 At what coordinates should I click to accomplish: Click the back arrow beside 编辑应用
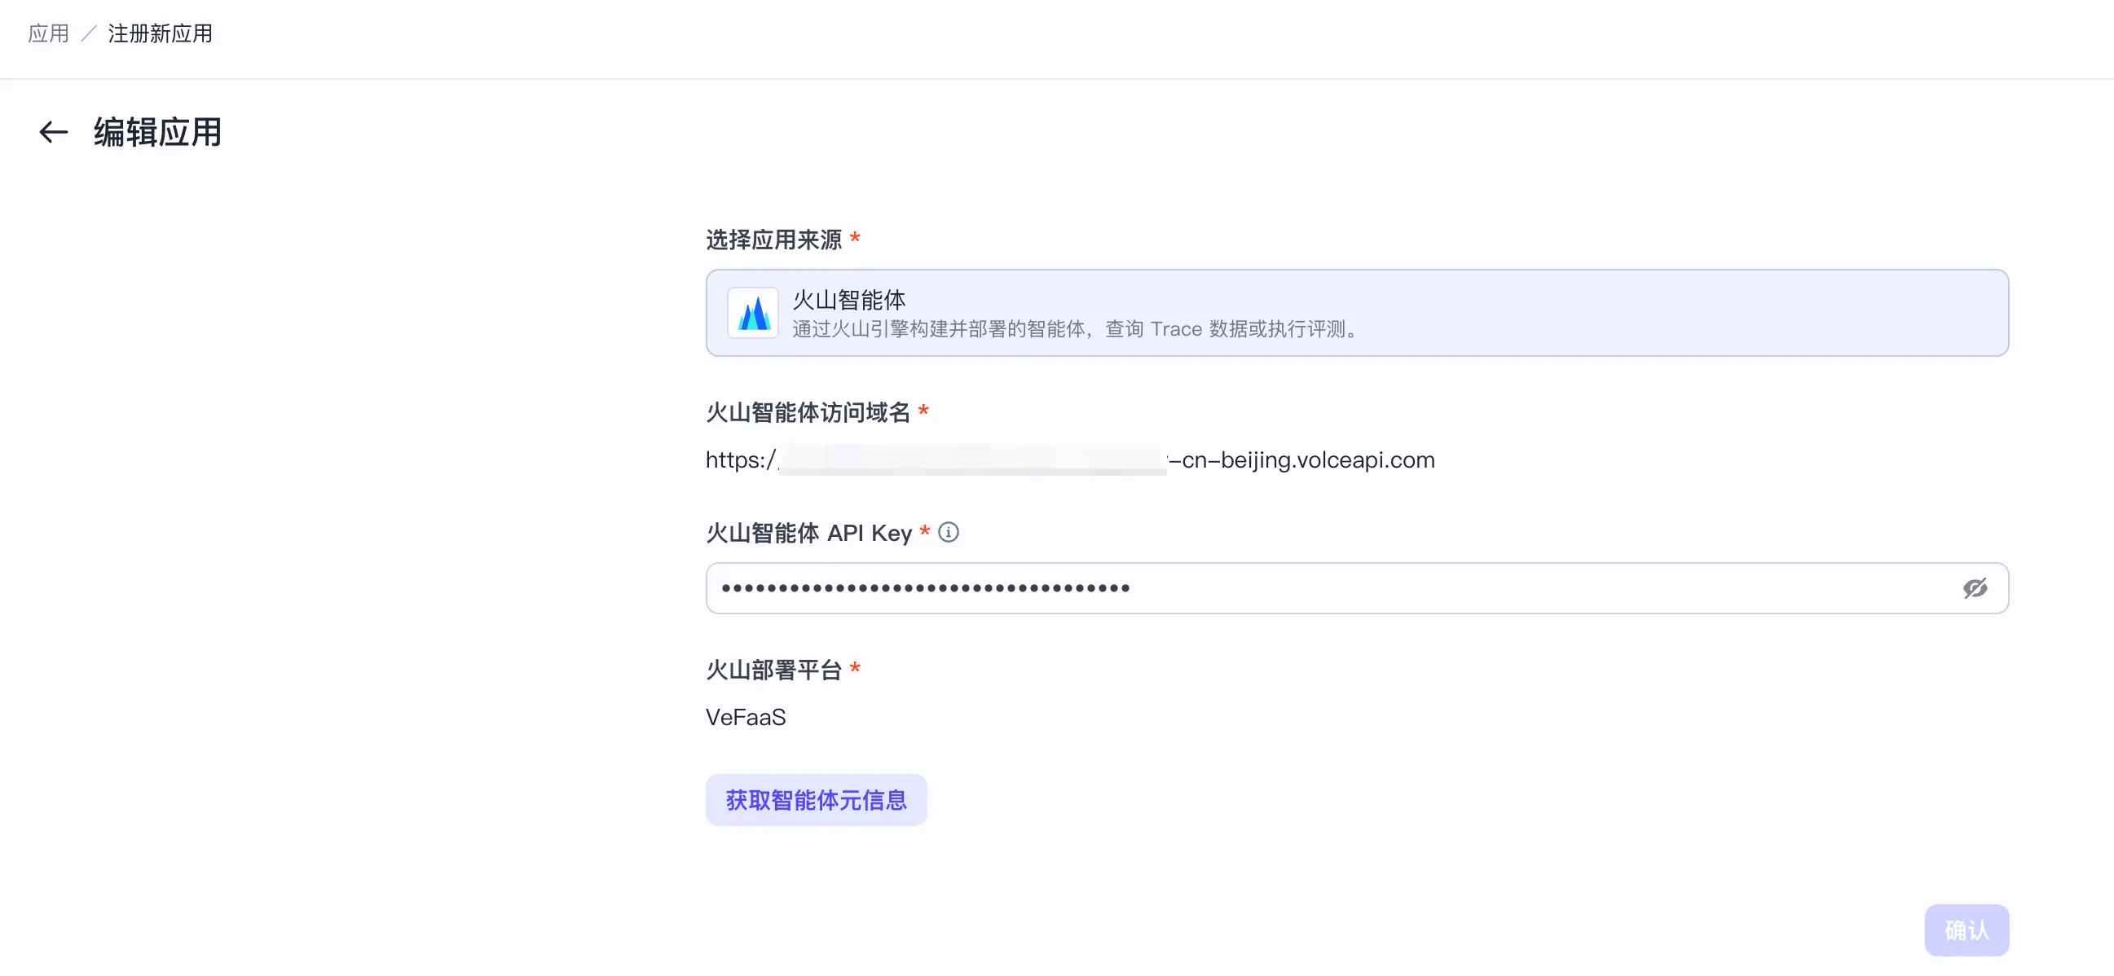click(53, 132)
